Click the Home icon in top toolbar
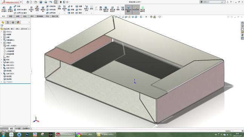Image resolution: width=244 pixels, height=137 pixels. click(28, 2)
